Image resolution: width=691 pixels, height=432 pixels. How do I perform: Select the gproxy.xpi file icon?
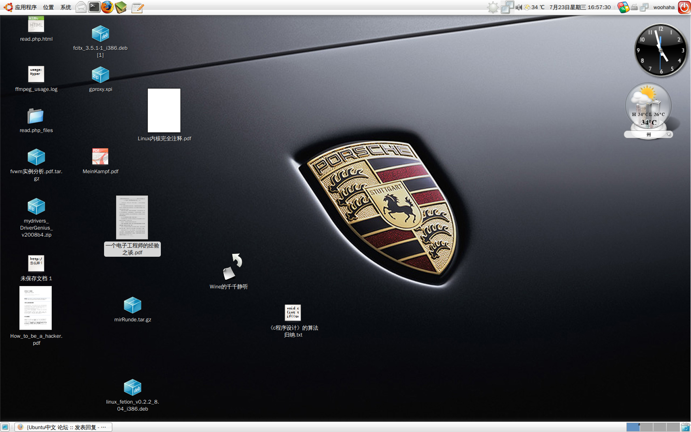pyautogui.click(x=100, y=75)
